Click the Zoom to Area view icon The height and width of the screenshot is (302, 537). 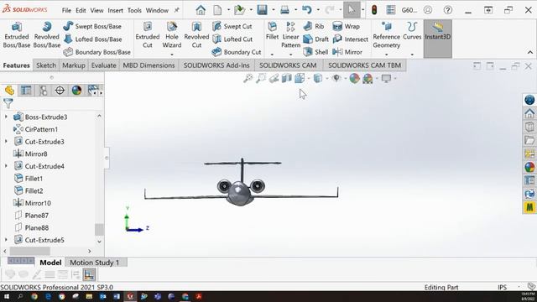click(x=261, y=78)
